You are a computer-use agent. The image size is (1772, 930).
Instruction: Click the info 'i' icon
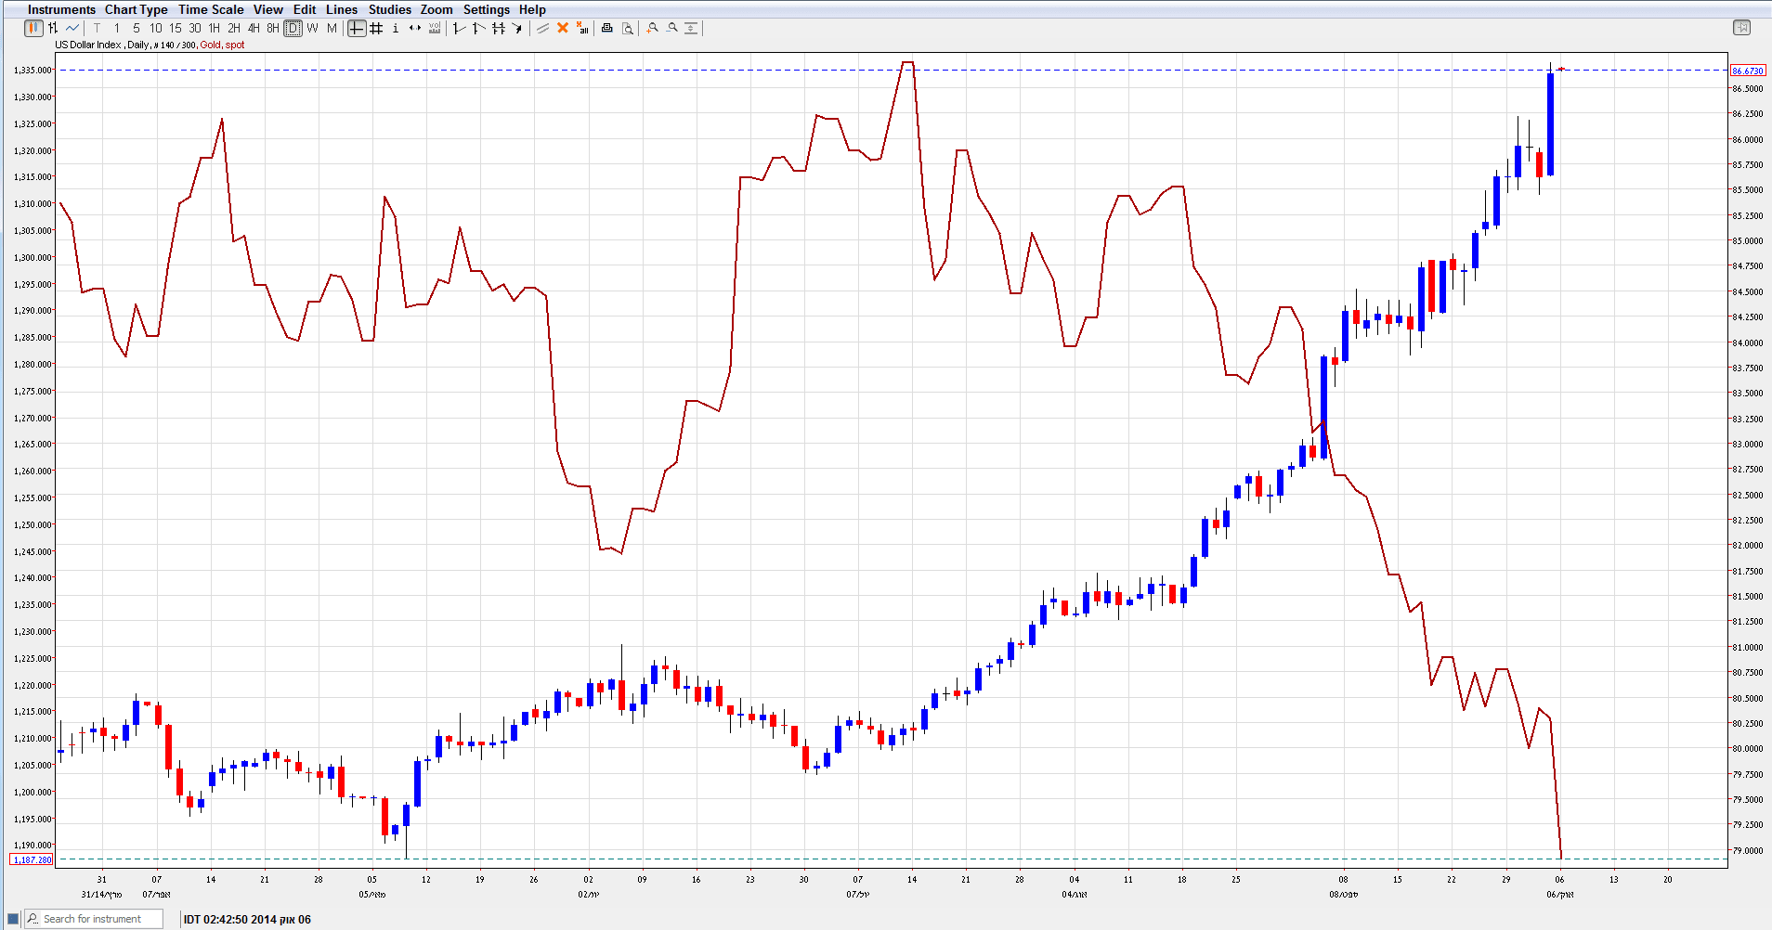coord(396,28)
